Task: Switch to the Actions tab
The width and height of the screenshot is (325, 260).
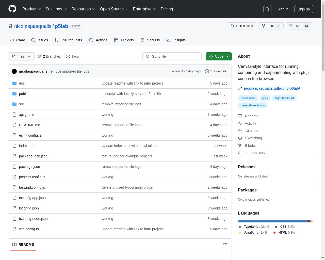Action: (98, 40)
